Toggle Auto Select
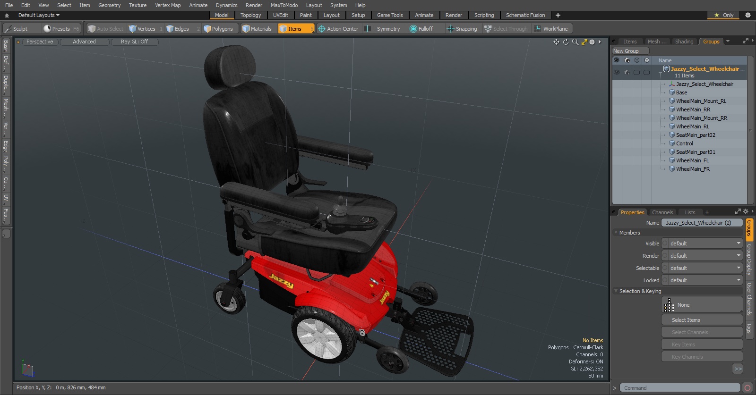Screen dimensions: 756x395 coord(106,29)
